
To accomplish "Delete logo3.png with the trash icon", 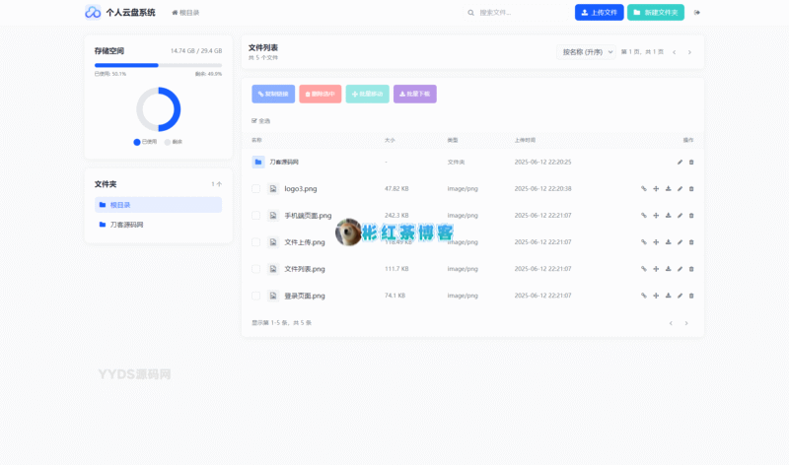I will (691, 188).
